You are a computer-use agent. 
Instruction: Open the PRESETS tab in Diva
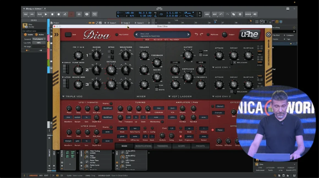click(200, 146)
